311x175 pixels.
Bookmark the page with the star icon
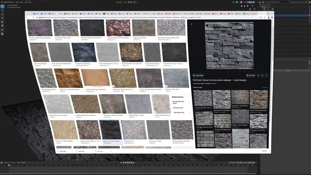[x=260, y=17]
